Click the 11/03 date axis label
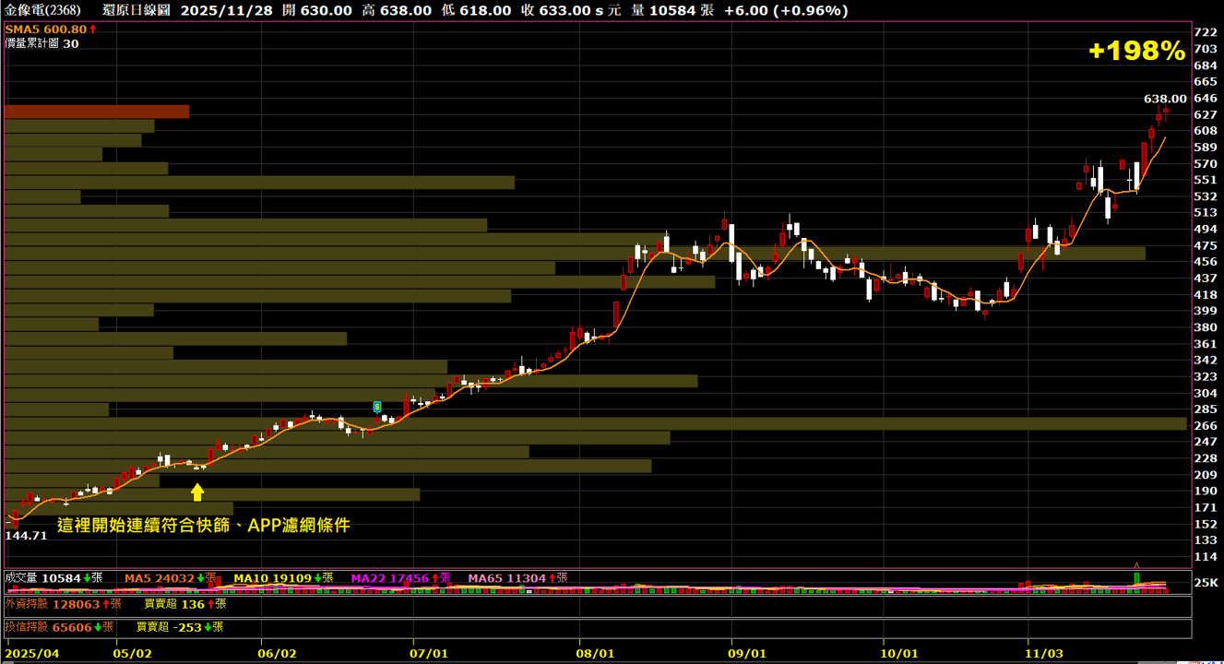This screenshot has width=1224, height=664. coord(1045,653)
